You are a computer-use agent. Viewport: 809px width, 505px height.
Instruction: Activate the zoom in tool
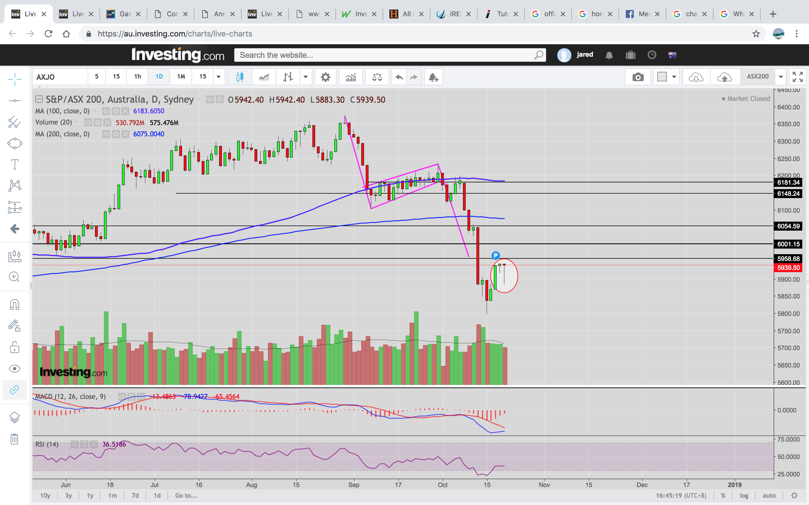click(14, 277)
